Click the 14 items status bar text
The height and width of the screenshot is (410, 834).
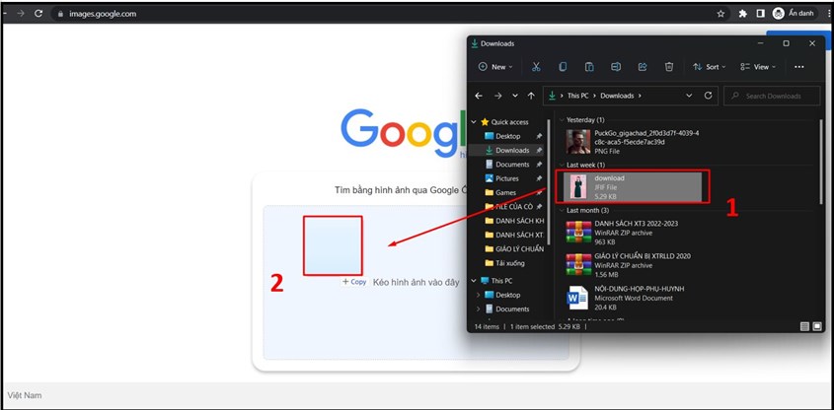coord(487,326)
